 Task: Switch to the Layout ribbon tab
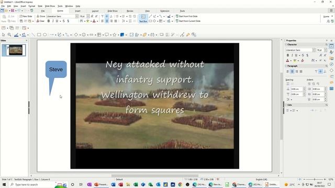(95, 11)
